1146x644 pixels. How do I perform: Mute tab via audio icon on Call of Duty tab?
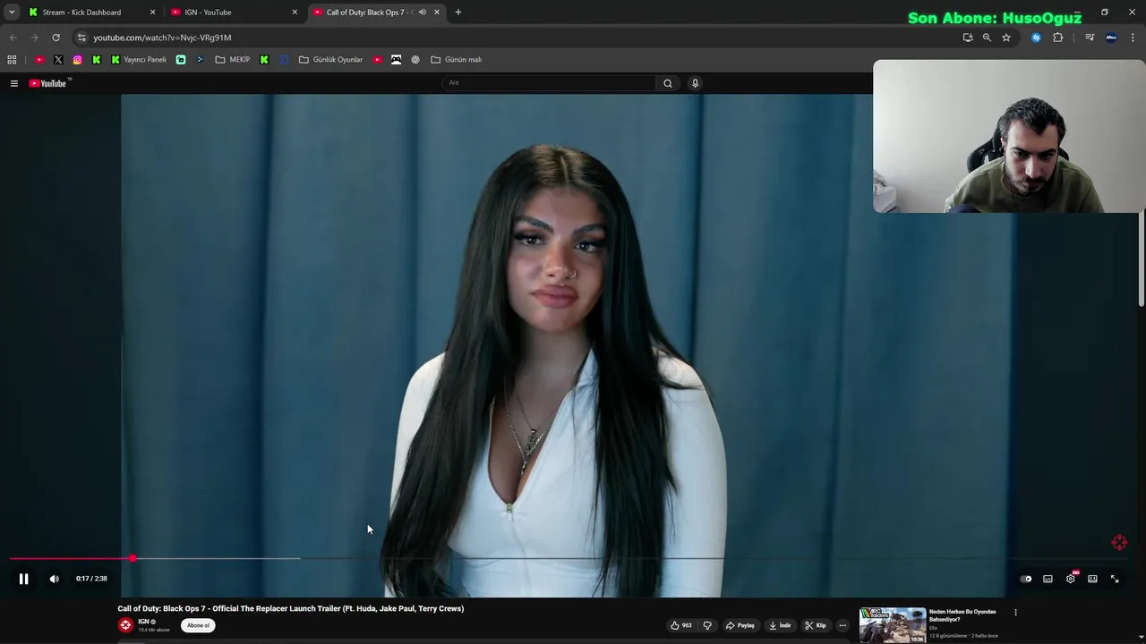422,13
